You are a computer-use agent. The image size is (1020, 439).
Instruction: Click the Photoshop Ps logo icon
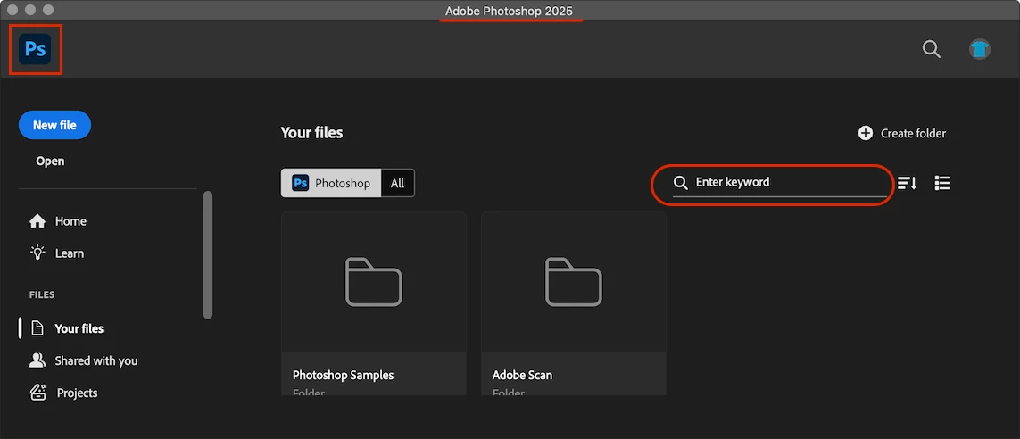click(x=35, y=49)
